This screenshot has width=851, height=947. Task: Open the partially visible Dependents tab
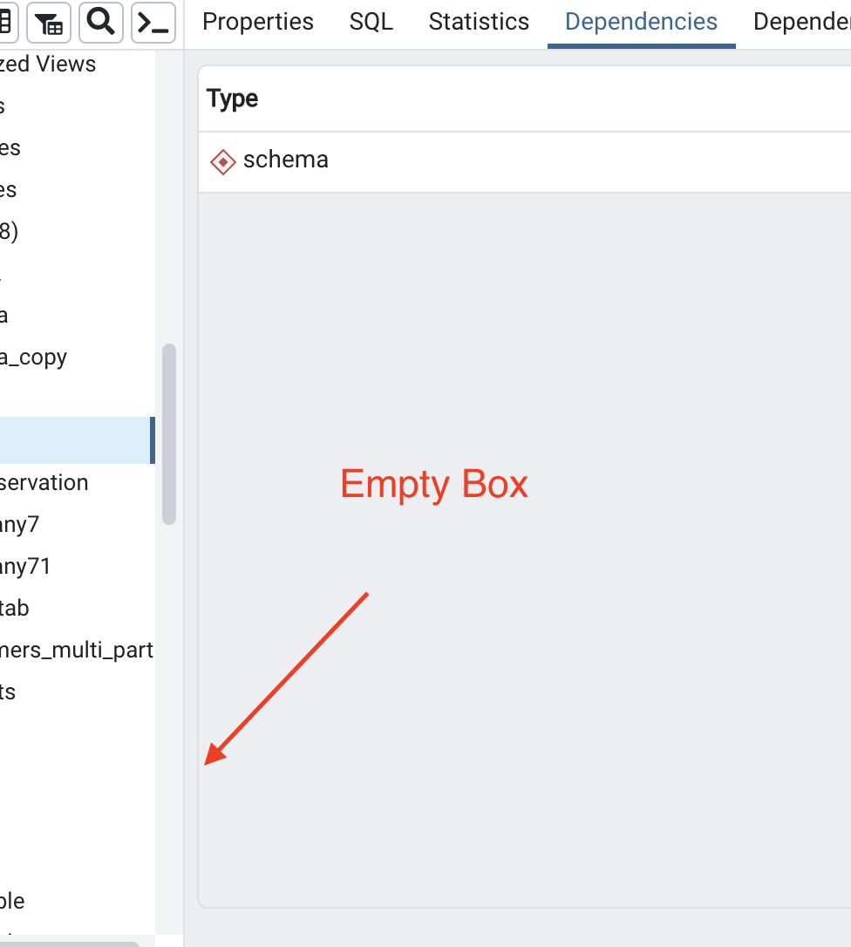pos(802,22)
